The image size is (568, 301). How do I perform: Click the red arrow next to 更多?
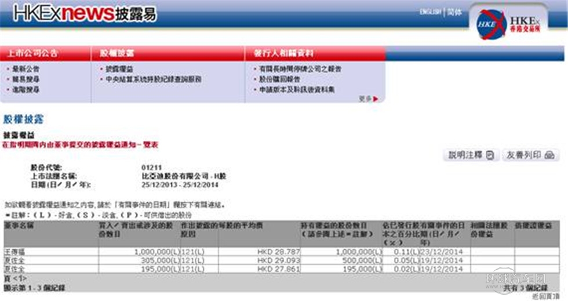[x=376, y=99]
